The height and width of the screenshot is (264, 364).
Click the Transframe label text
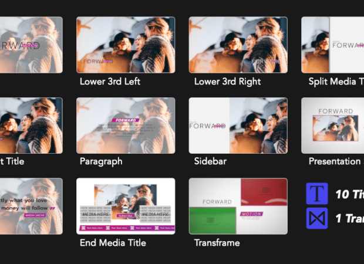point(217,243)
